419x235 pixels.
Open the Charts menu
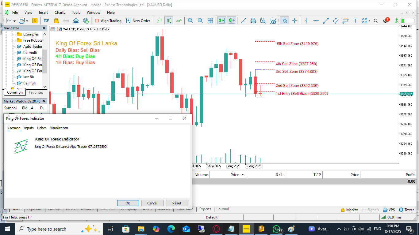(x=60, y=13)
